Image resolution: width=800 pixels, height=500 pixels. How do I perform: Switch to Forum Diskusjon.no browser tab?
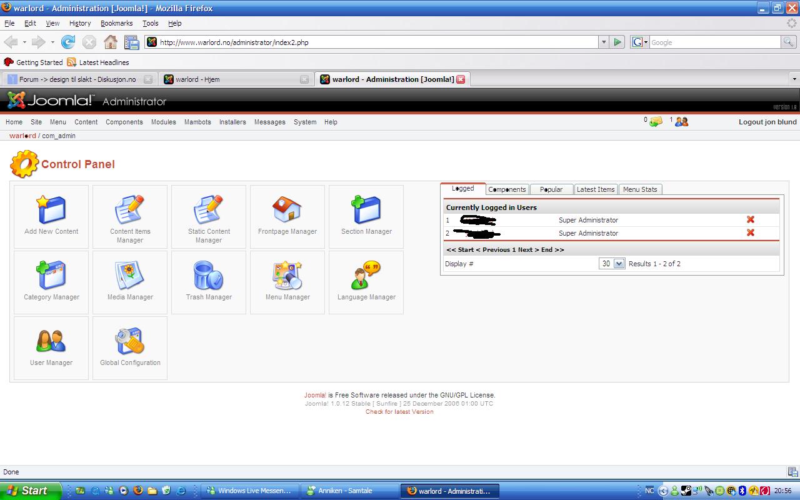[x=79, y=79]
